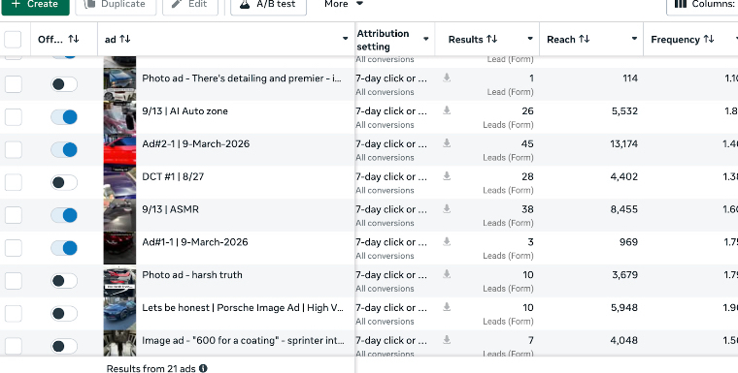This screenshot has width=738, height=373.
Task: Sort the ad name column
Action: click(x=124, y=39)
